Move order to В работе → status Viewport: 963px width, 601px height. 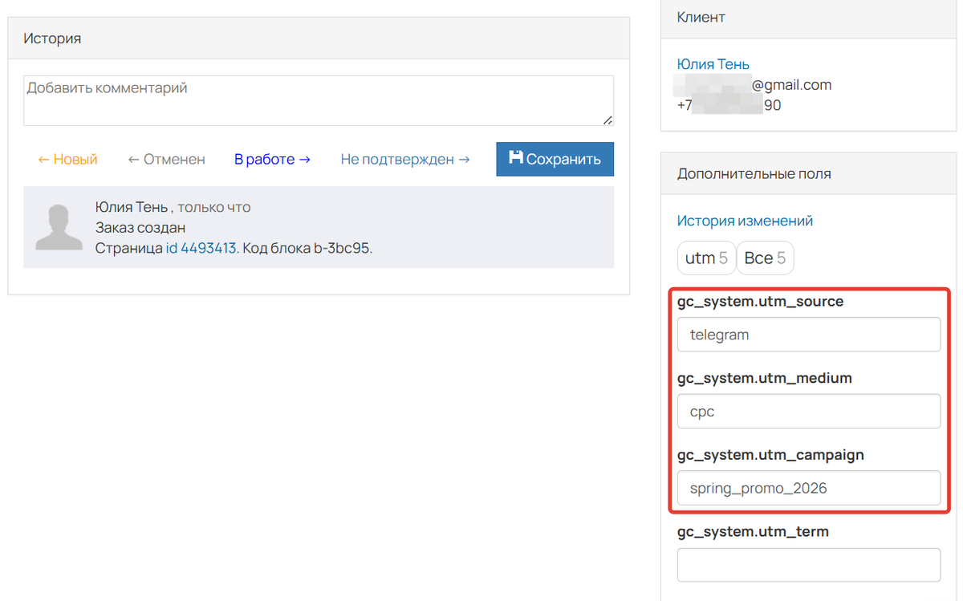tap(272, 160)
